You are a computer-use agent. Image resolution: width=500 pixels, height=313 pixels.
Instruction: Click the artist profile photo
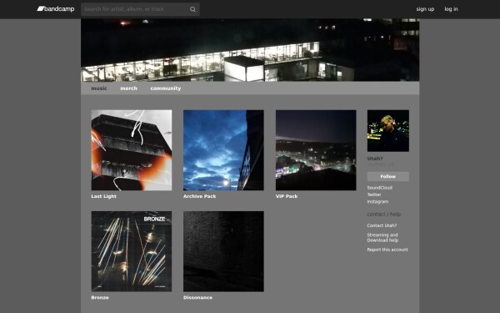pos(388,131)
